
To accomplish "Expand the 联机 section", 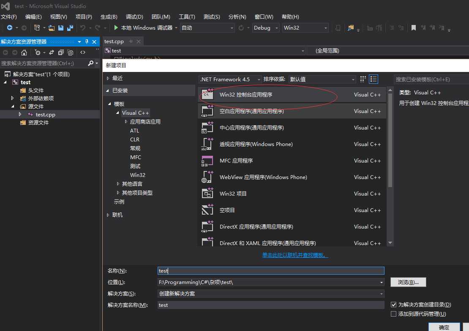I will click(x=108, y=215).
